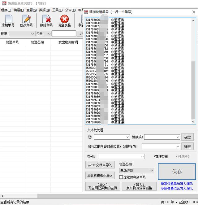Click 从表格模板中导入 button
This screenshot has height=205, width=198.
[100, 176]
